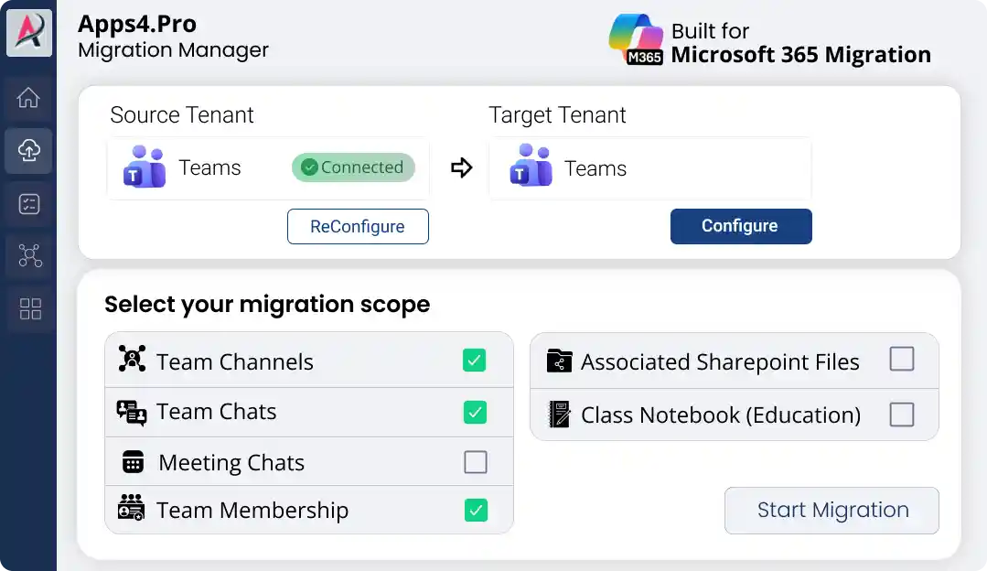The width and height of the screenshot is (987, 571).
Task: Select the cloud upload migration sidebar icon
Action: point(28,150)
